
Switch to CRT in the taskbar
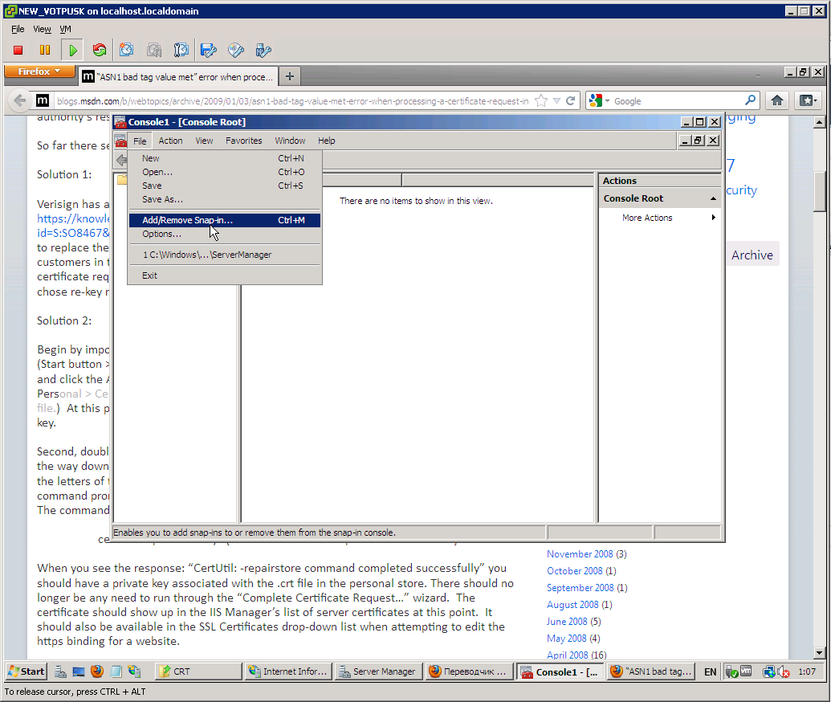[198, 671]
